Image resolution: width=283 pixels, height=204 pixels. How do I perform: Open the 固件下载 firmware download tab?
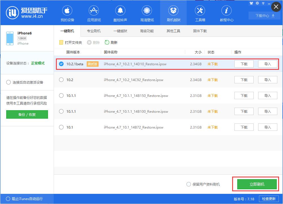point(200,31)
